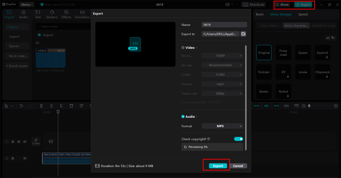
Task: Mute the audio track speaker icon
Action: [x=25, y=158]
